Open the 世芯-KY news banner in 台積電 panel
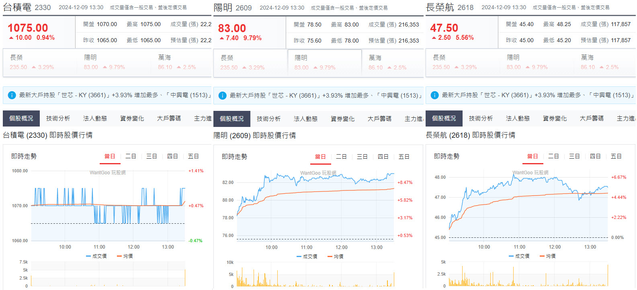Image resolution: width=637 pixels, height=290 pixels. click(x=107, y=95)
